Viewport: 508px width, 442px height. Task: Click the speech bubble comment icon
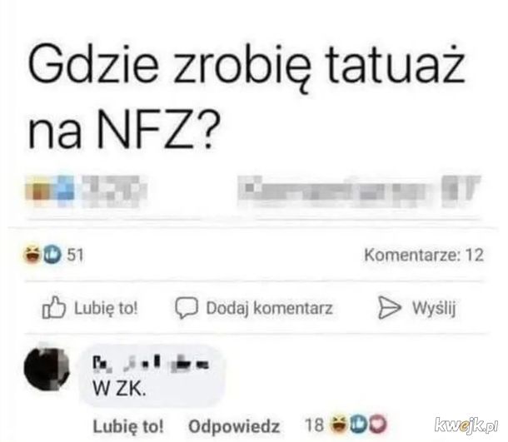pyautogui.click(x=187, y=308)
